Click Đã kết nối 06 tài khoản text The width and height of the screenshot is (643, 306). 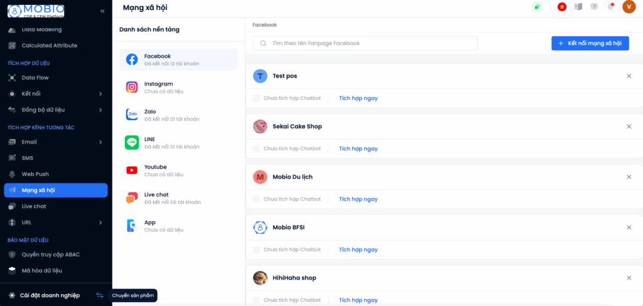(173, 203)
